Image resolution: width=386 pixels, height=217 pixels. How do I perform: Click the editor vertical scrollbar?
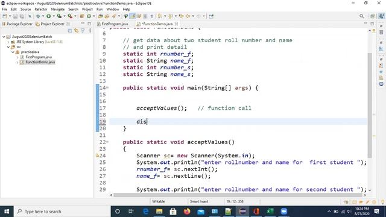tap(370, 105)
